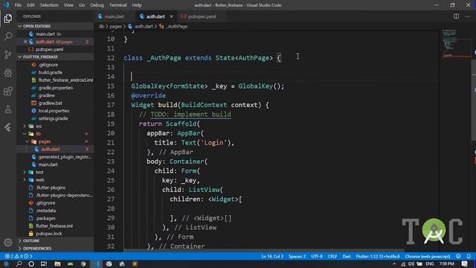Open the Debug view icon
Viewport: 476px width, 268px height.
(x=8, y=73)
